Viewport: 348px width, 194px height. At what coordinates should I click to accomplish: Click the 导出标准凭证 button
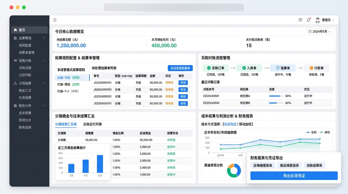(294, 176)
